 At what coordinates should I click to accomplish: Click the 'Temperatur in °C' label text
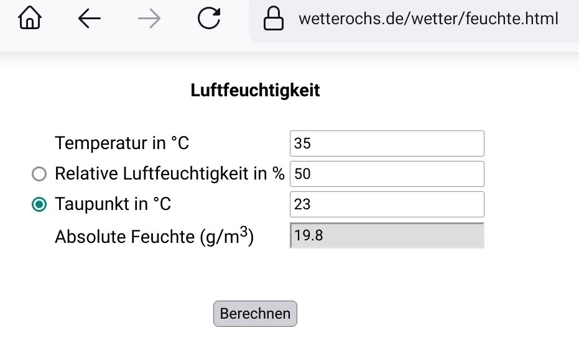point(122,143)
